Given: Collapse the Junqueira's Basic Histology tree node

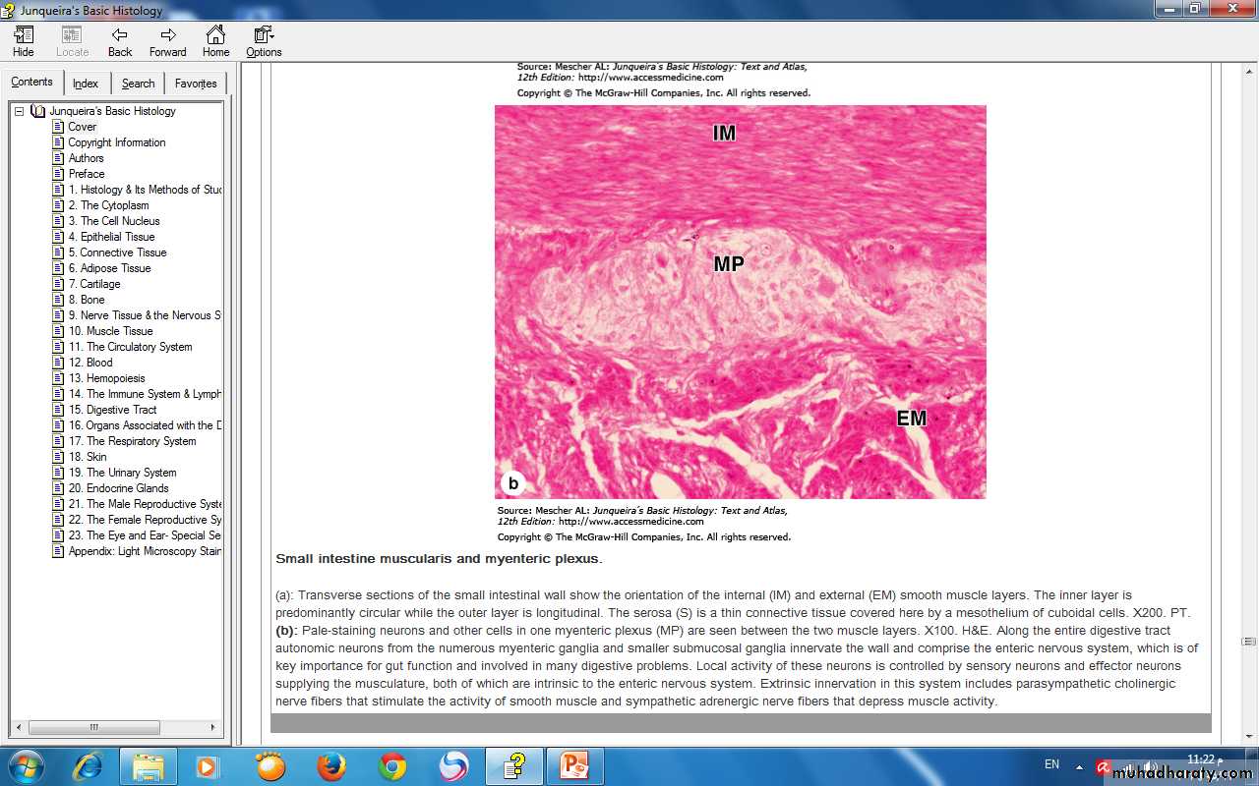Looking at the screenshot, I should pyautogui.click(x=19, y=111).
